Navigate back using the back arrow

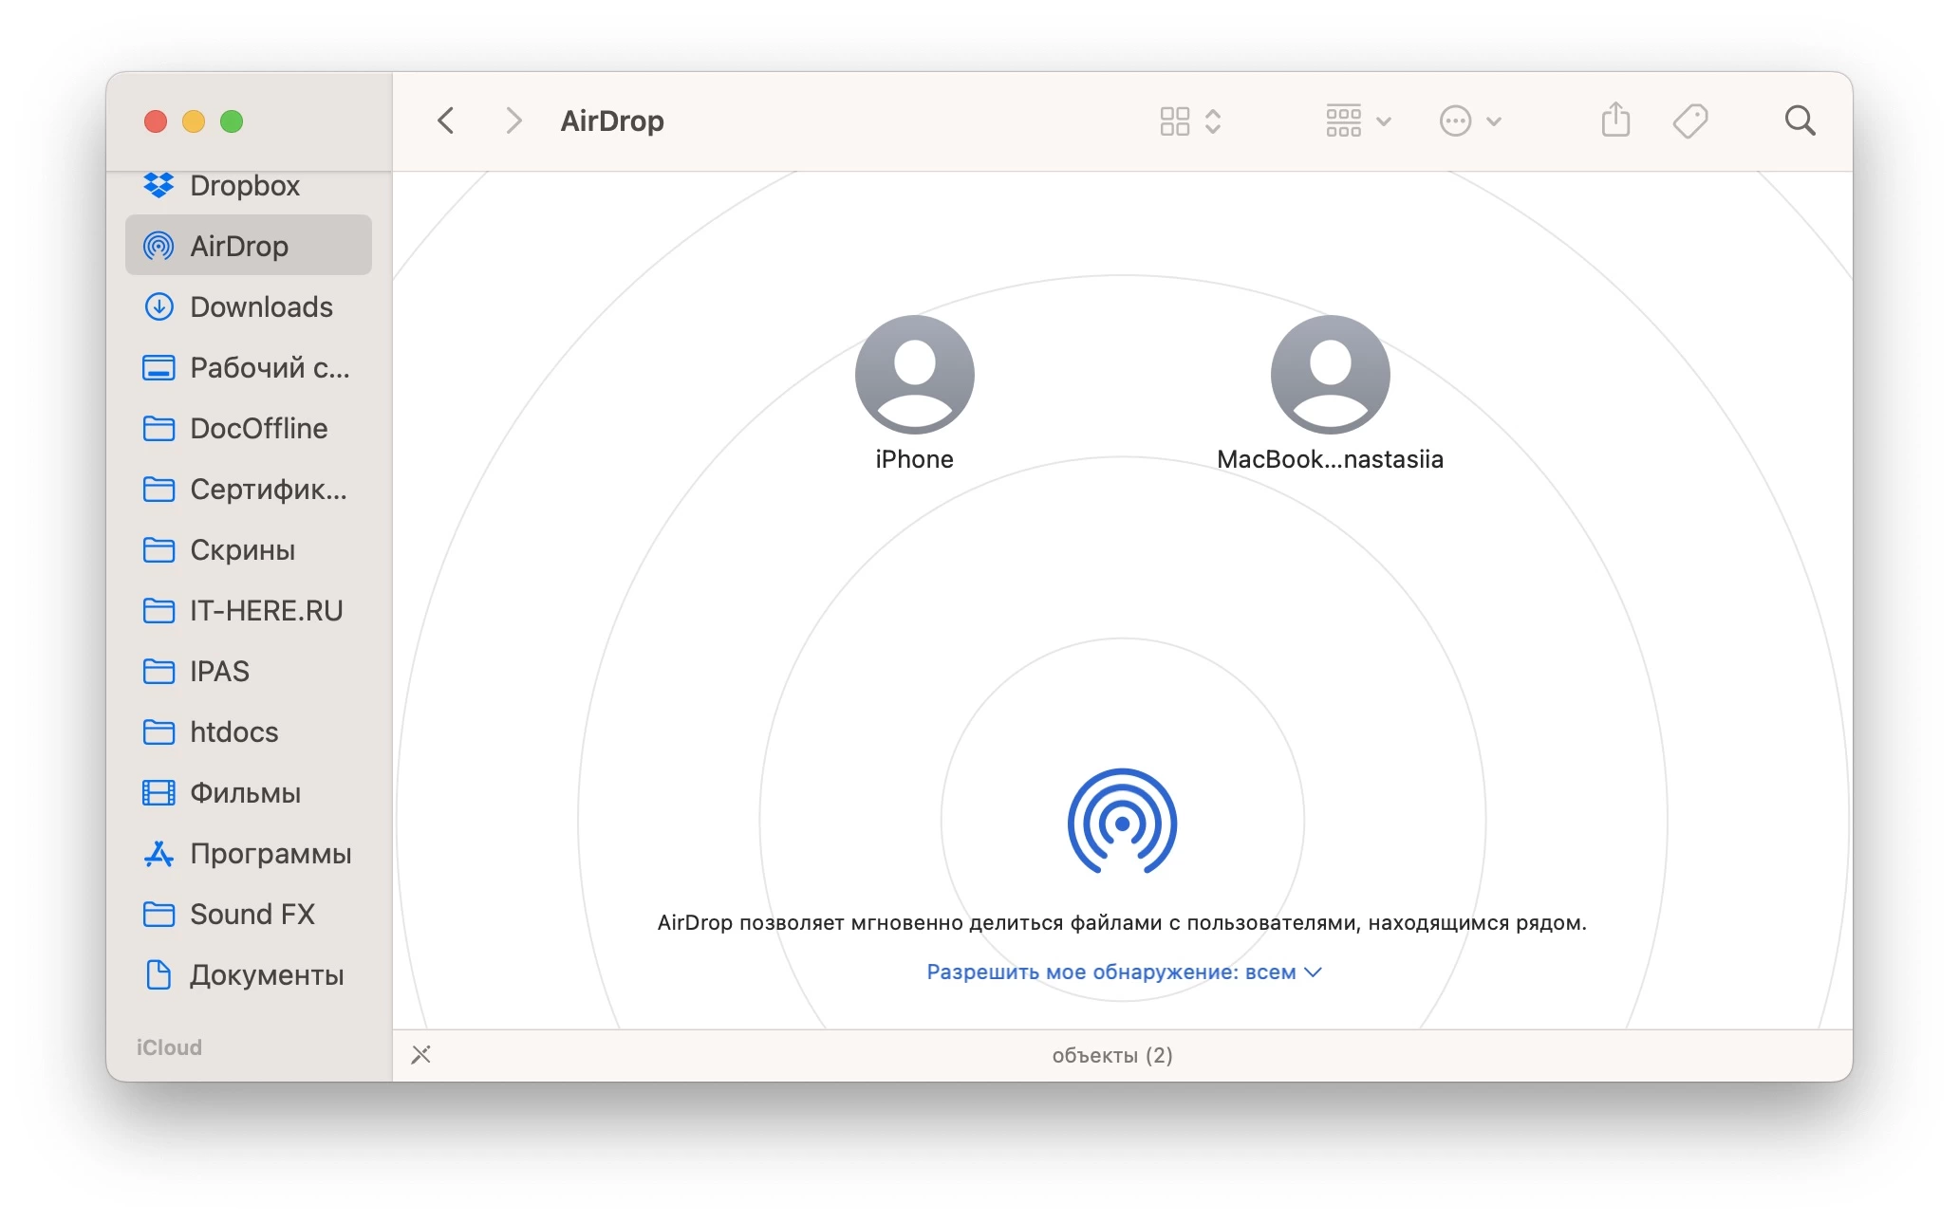(x=445, y=120)
